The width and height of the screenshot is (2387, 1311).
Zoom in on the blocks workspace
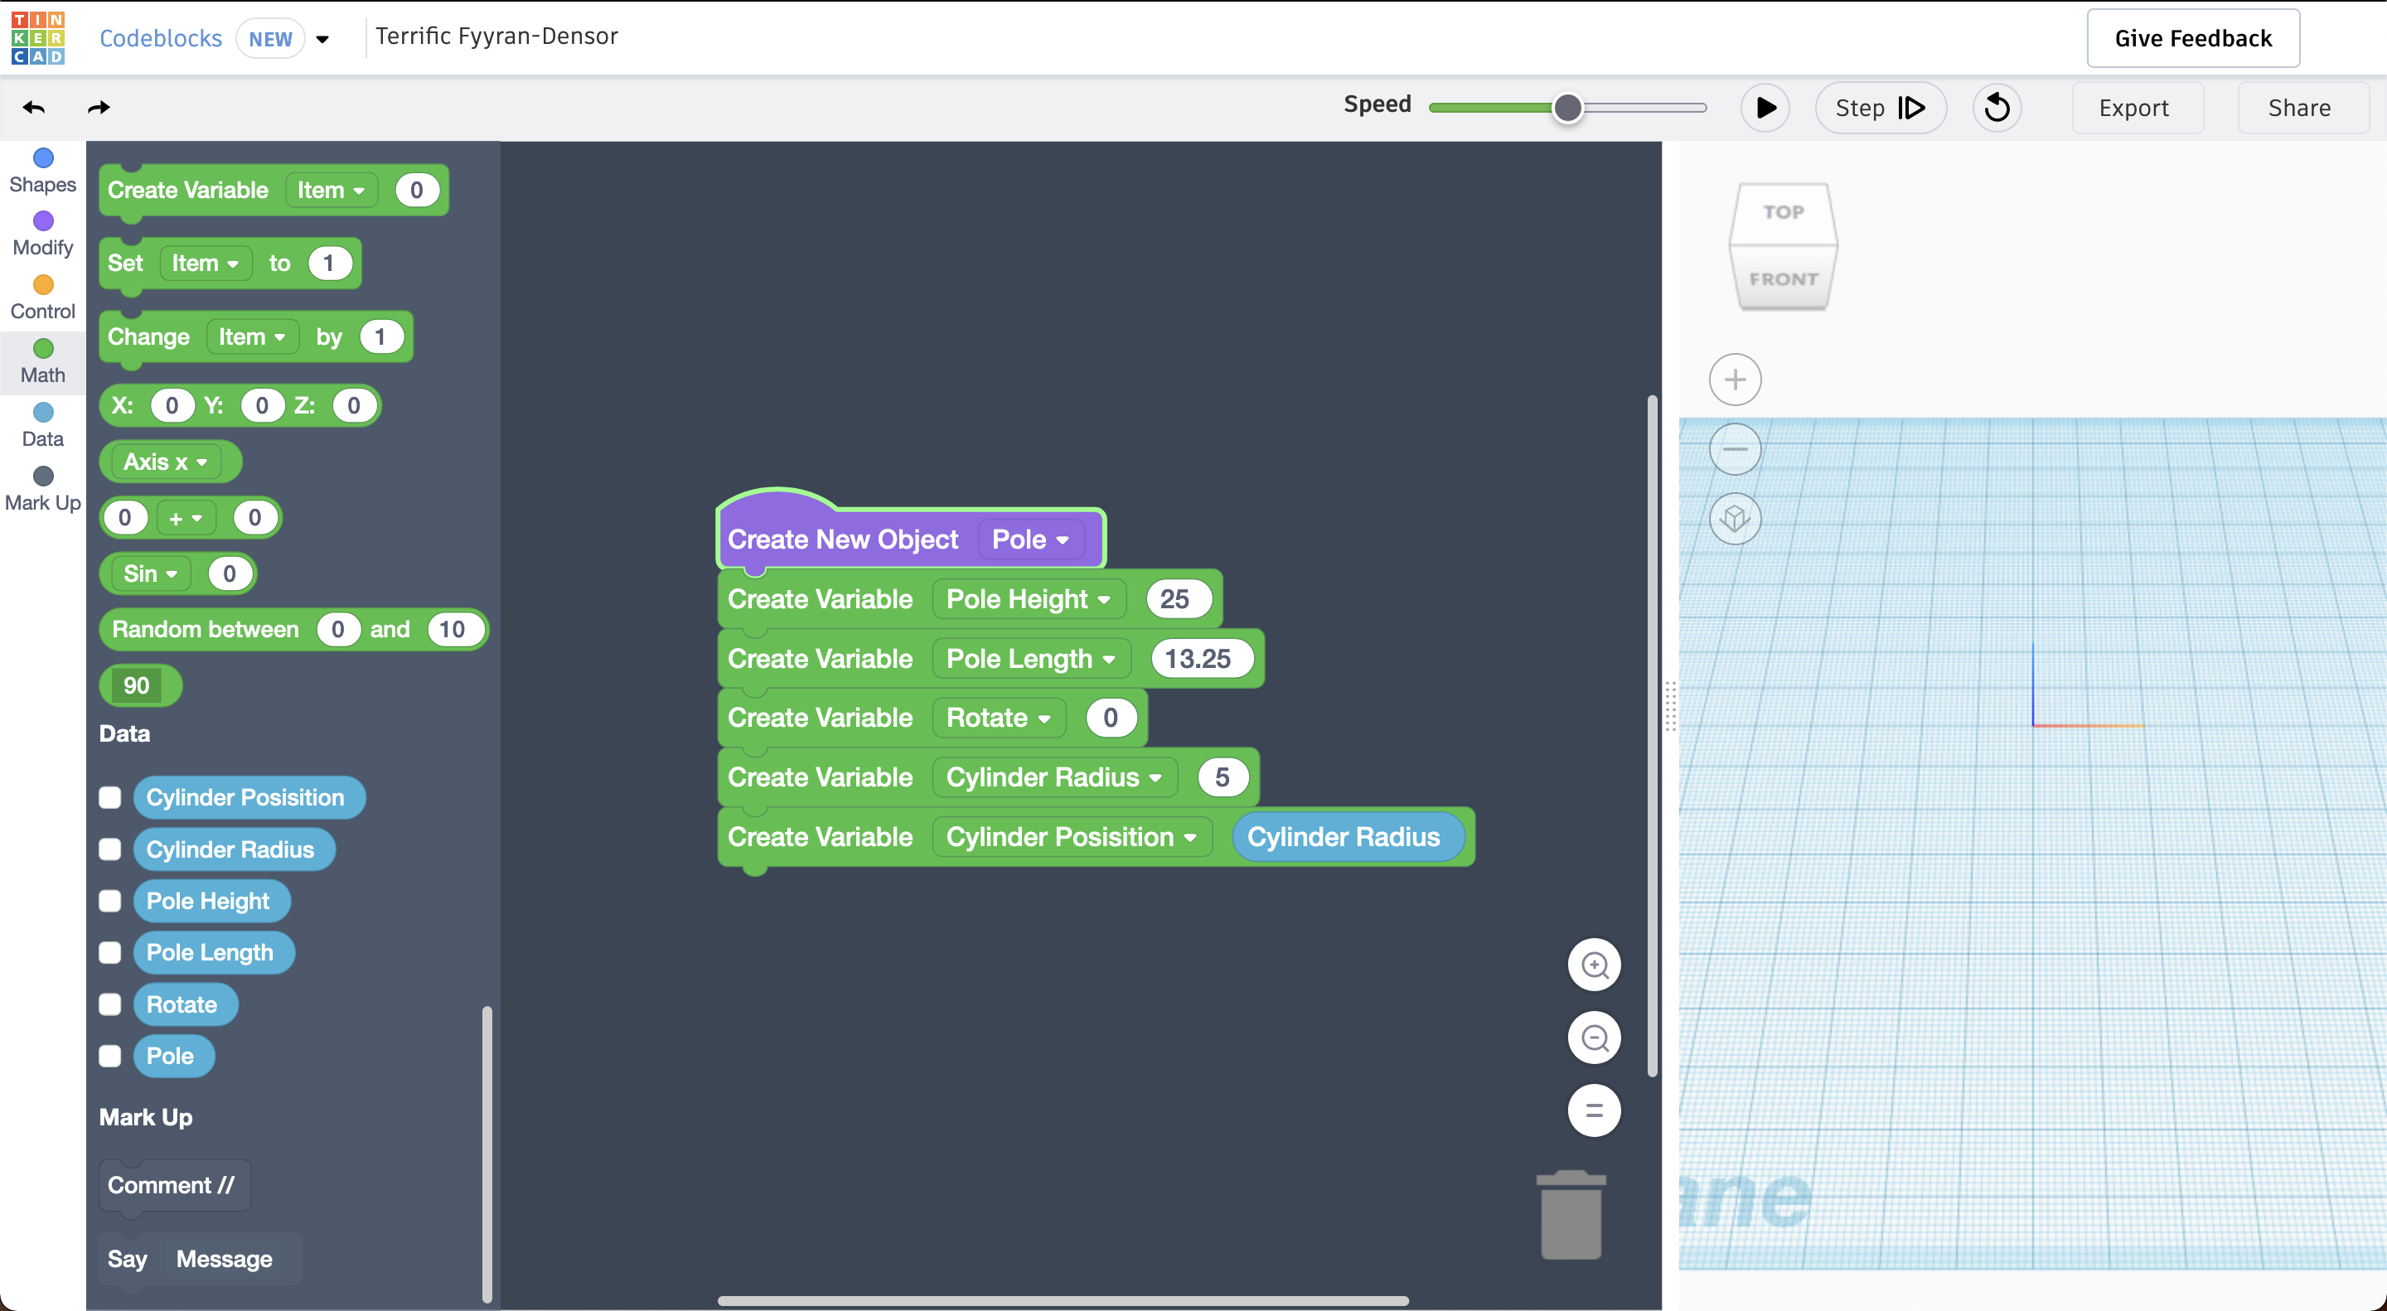tap(1594, 965)
